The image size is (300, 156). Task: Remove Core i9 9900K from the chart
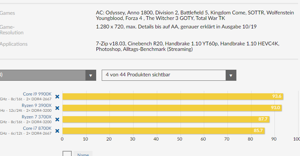[x=57, y=97]
